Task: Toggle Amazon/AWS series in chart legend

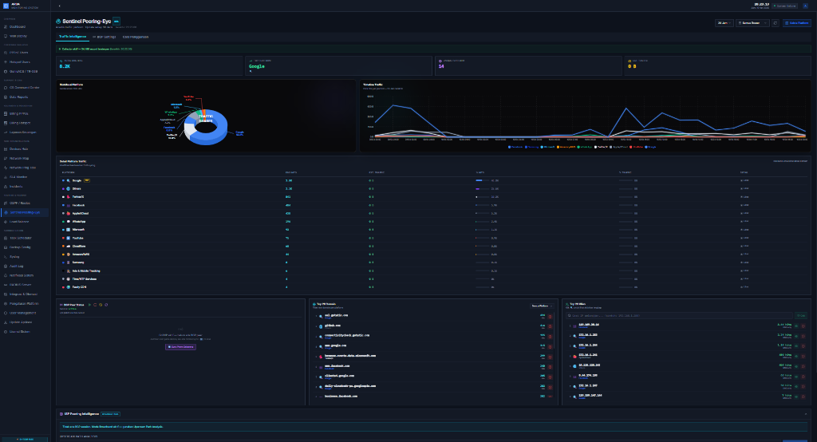Action: (566, 147)
